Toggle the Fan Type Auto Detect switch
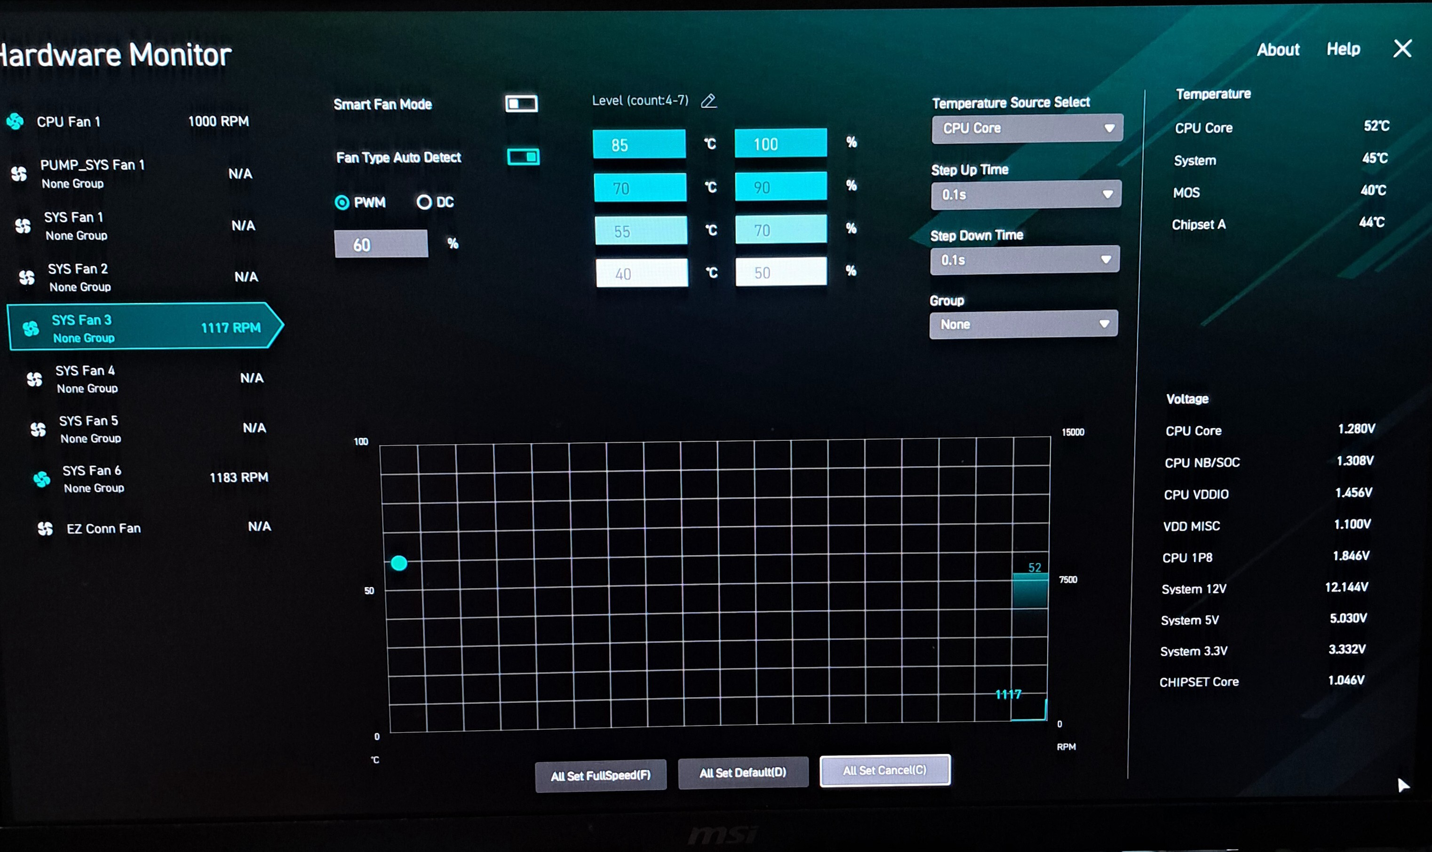This screenshot has width=1432, height=852. [524, 157]
